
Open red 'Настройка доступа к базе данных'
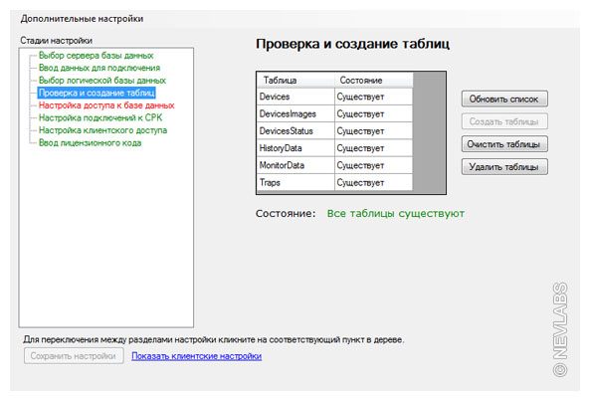point(106,105)
